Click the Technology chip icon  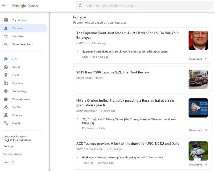point(6,91)
